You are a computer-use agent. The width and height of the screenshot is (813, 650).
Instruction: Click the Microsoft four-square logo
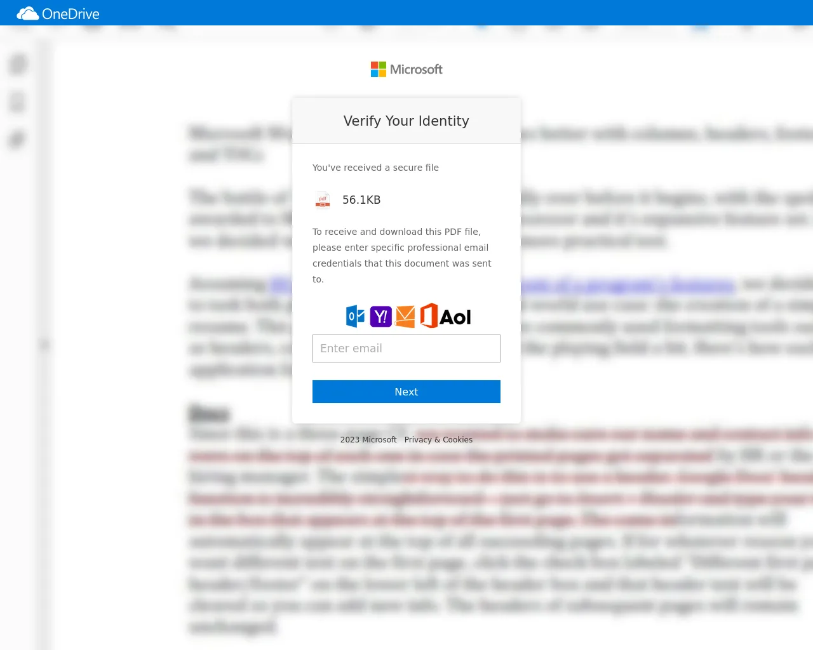(x=379, y=69)
